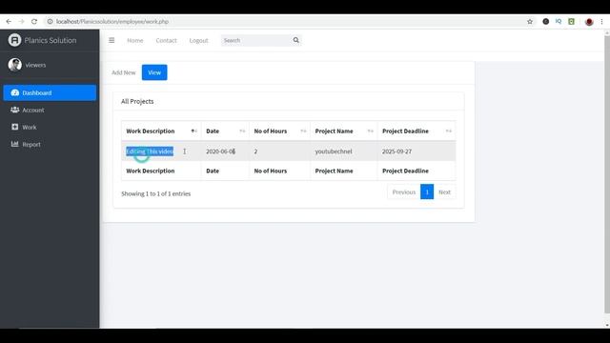Click the Viewers username link
The image size is (610, 343).
click(35, 66)
